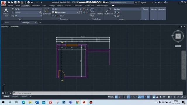Toggle Object Snap Tracking in status bar
Image resolution: width=187 pixels, height=105 pixels.
click(x=139, y=97)
